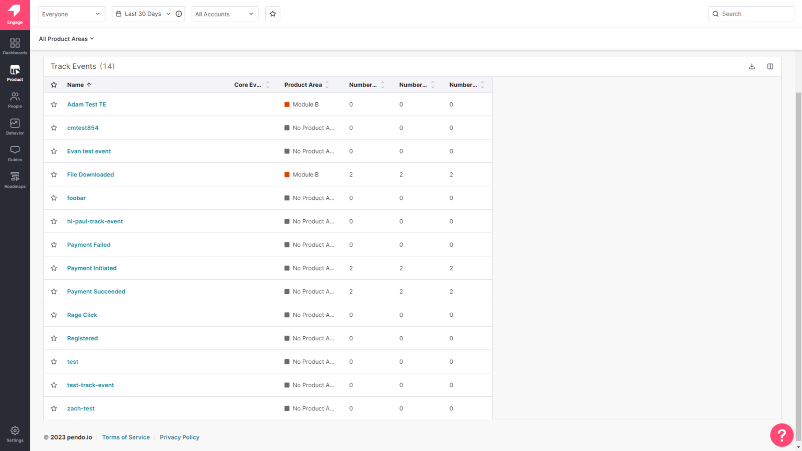The width and height of the screenshot is (802, 451).
Task: Navigate to Behavior using the sidebar icon
Action: [x=15, y=126]
